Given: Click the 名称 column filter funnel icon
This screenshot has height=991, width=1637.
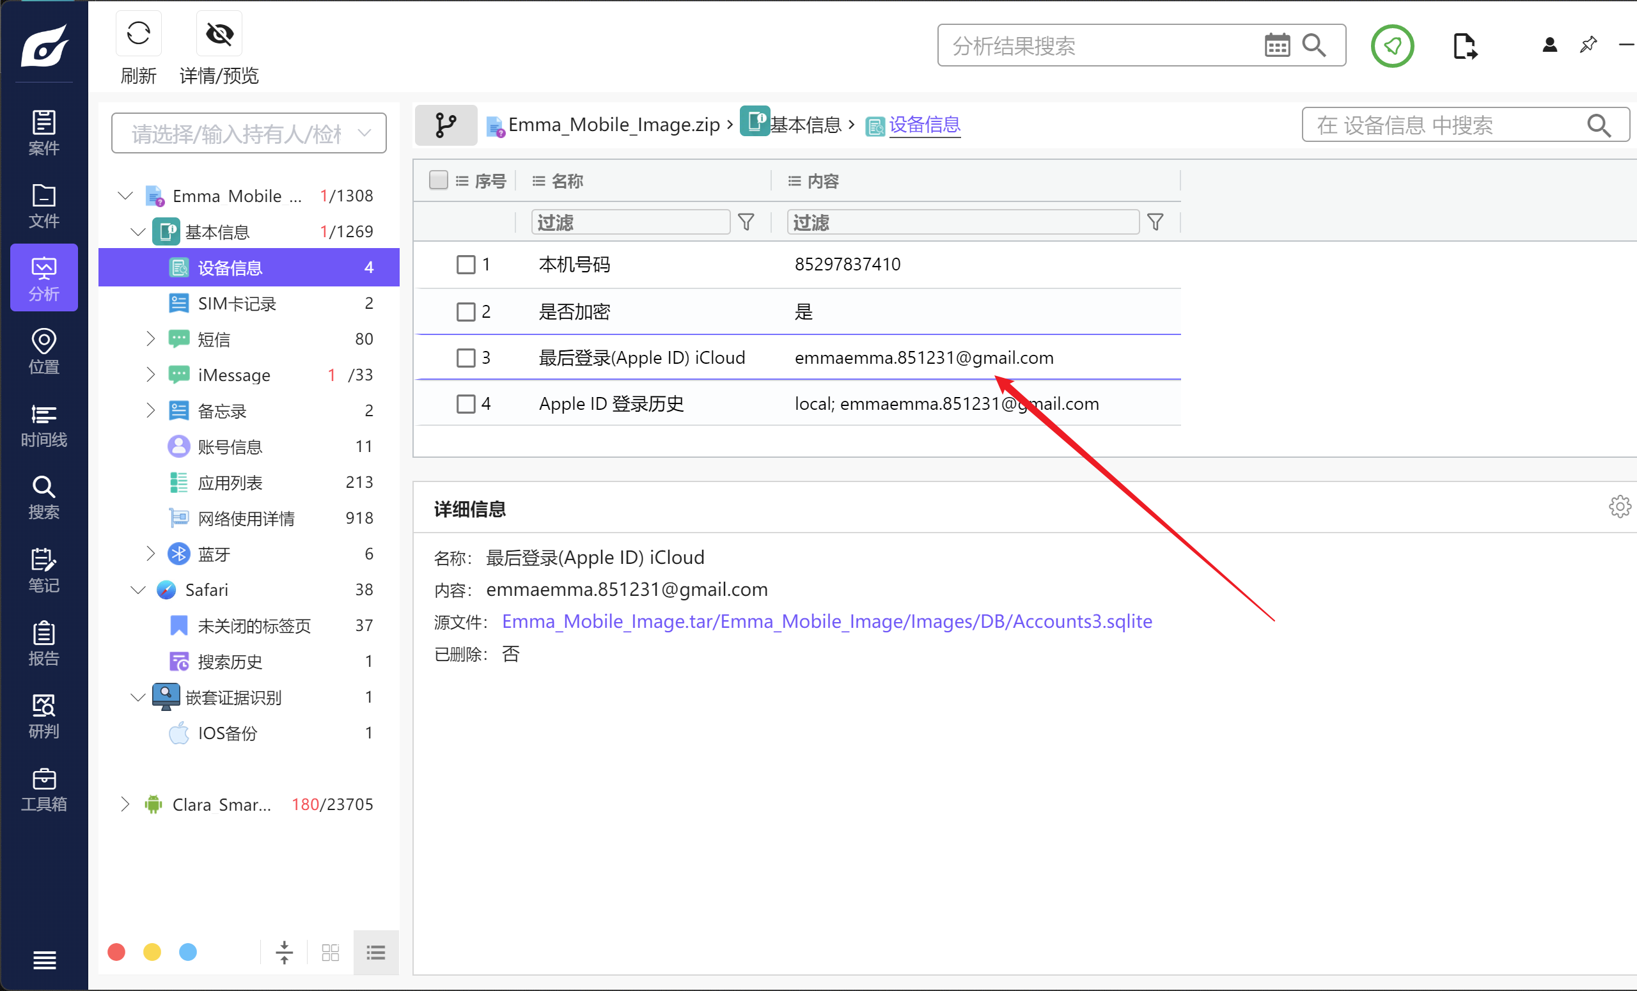Looking at the screenshot, I should point(746,222).
